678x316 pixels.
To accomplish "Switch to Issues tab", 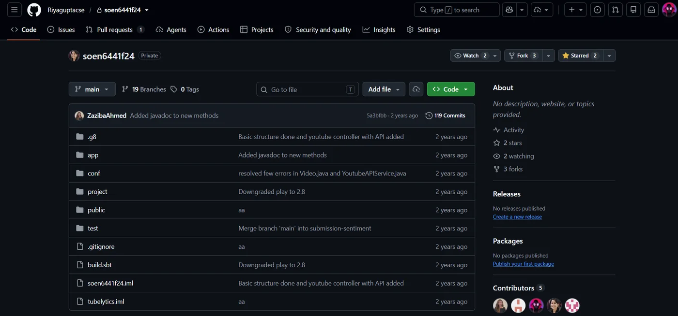I will (61, 29).
